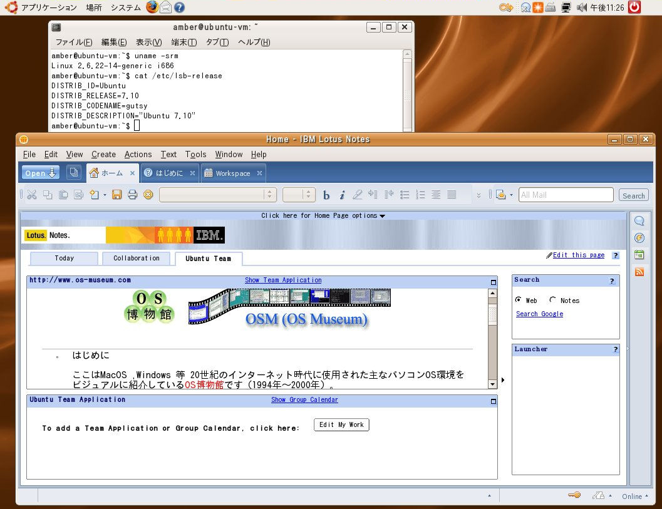Click web panel scrollbar up arrow
Image resolution: width=662 pixels, height=509 pixels.
coord(492,293)
